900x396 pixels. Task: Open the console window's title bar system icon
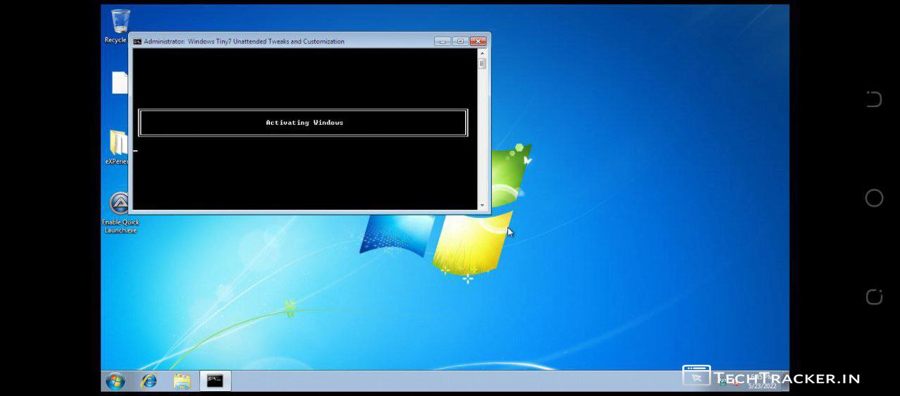pyautogui.click(x=137, y=42)
